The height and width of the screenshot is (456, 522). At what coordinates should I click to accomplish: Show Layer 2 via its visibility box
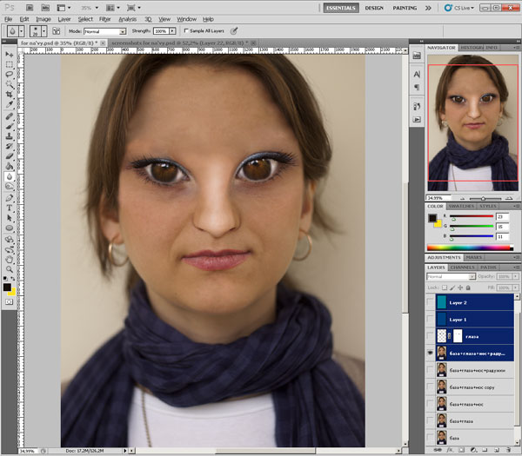point(432,302)
